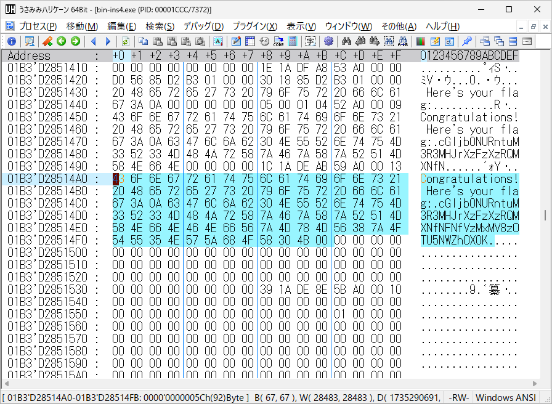Open the calculator icon
Image resolution: width=552 pixels, height=404 pixels.
coord(291,42)
